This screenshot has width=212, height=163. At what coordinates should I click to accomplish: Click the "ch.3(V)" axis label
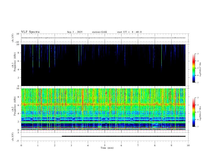(13, 137)
